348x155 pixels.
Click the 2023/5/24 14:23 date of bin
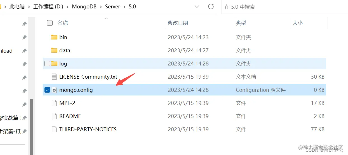(188, 37)
